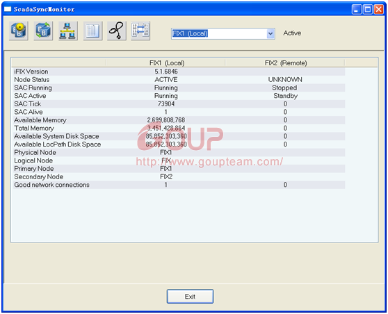Select the Secondary Node row label

point(39,176)
